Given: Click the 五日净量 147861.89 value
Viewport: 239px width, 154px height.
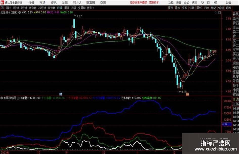Looking at the screenshot, I should point(29,98).
